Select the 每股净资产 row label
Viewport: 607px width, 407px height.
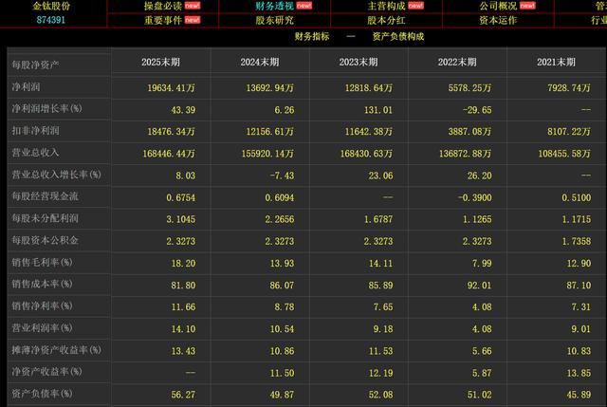click(35, 65)
